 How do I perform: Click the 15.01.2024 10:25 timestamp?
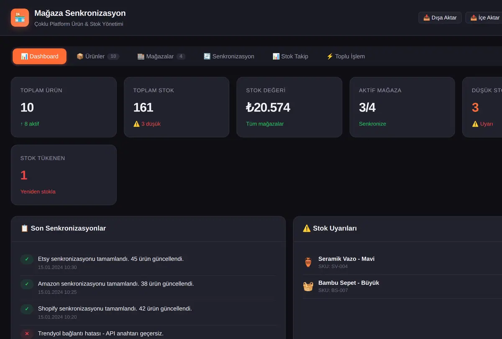click(x=57, y=292)
